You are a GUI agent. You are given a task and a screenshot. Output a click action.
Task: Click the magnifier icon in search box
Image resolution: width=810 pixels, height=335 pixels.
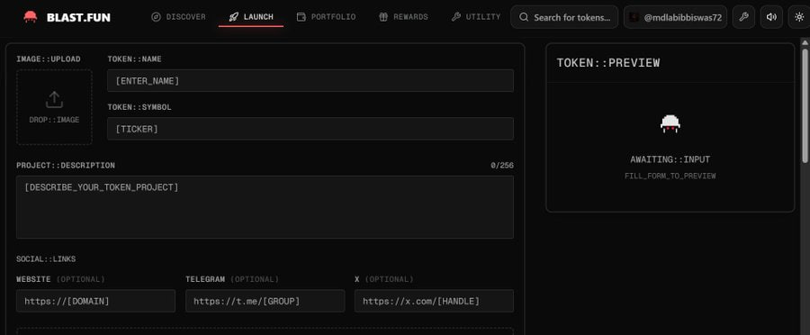(524, 17)
